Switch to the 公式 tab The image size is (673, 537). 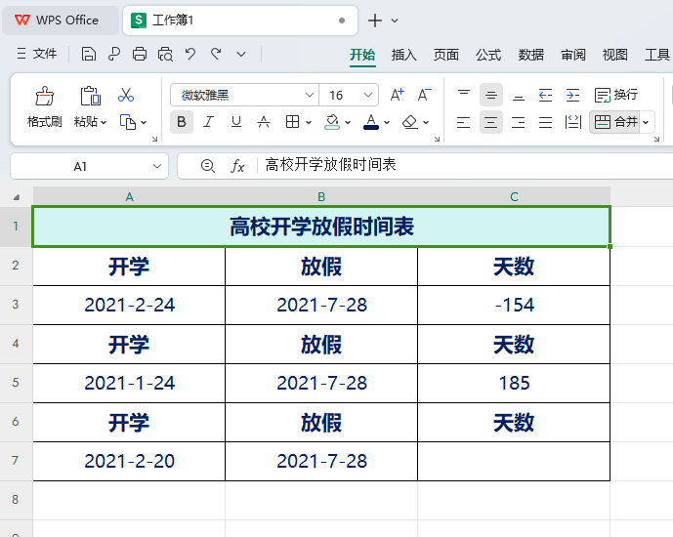(x=488, y=55)
